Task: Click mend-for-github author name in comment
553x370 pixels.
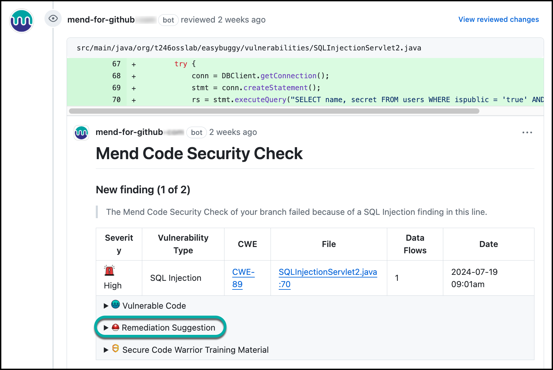Action: pos(129,132)
